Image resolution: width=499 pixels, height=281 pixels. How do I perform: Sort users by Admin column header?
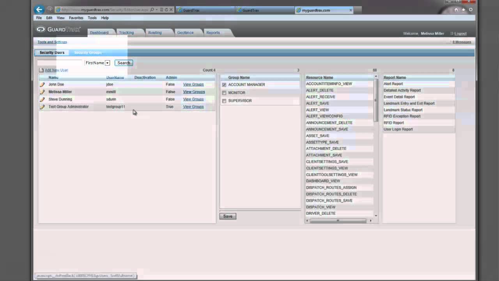coord(172,78)
